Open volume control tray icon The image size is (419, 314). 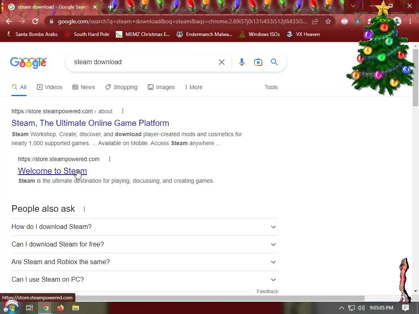pyautogui.click(x=361, y=308)
